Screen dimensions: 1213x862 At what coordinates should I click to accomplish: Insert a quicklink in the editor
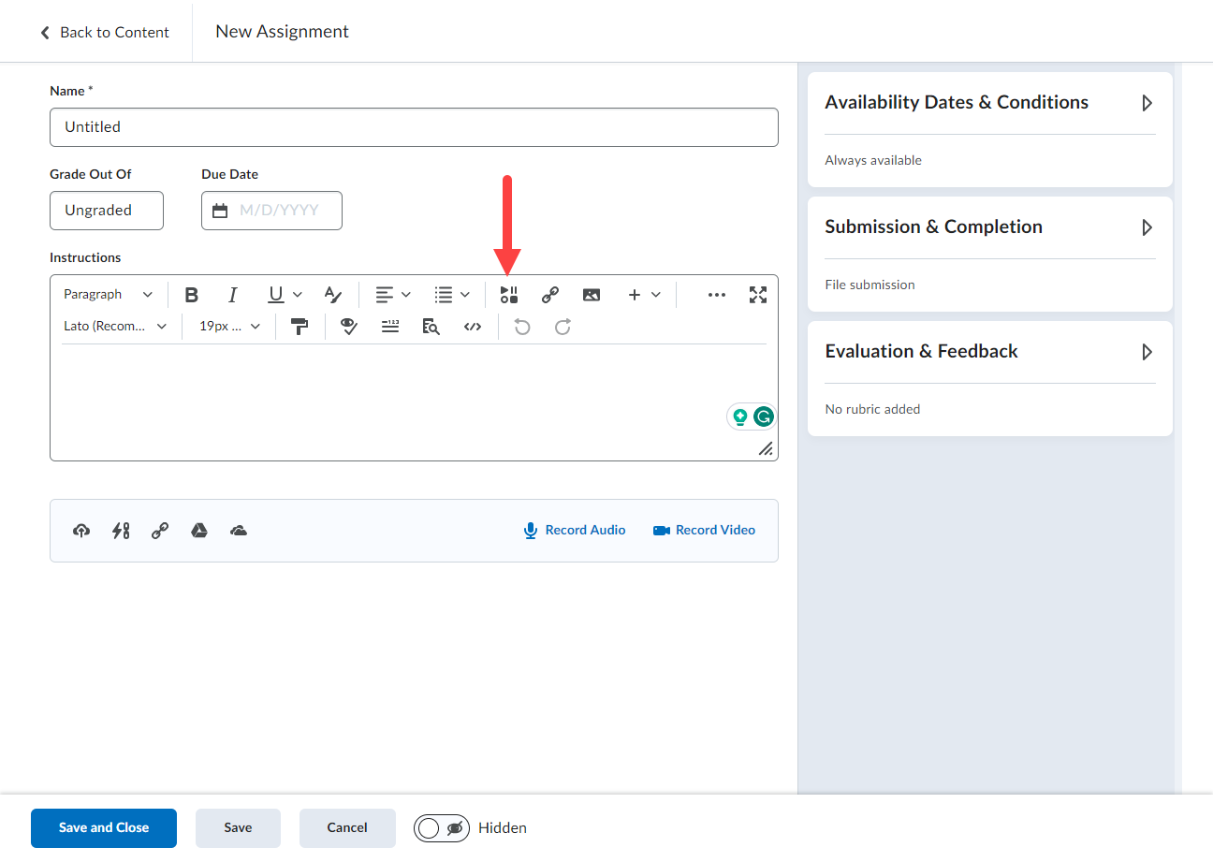(550, 295)
